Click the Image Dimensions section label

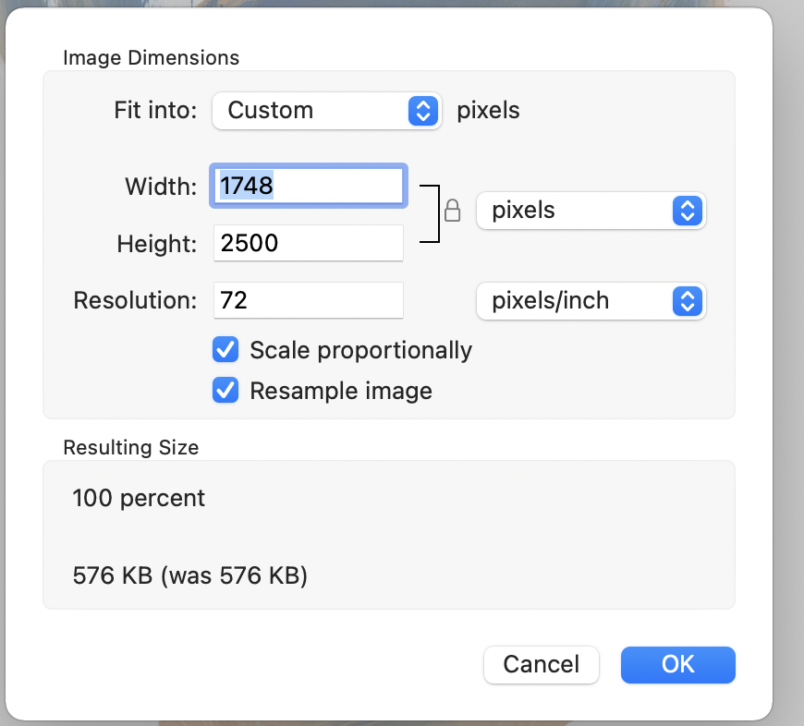[151, 57]
